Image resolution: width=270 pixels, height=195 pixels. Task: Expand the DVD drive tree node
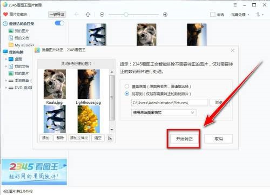6,88
